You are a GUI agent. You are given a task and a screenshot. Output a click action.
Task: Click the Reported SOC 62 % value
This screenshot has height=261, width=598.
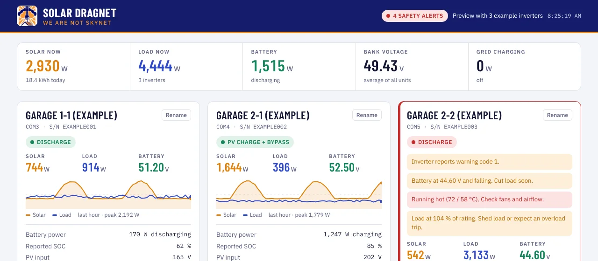point(184,246)
